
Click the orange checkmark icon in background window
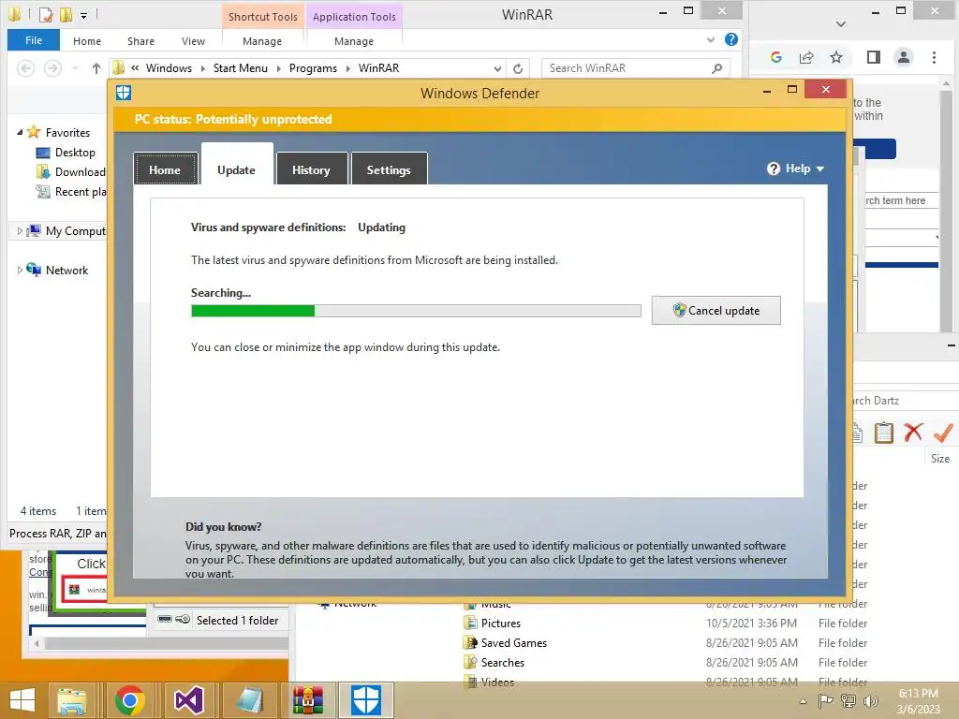click(943, 433)
